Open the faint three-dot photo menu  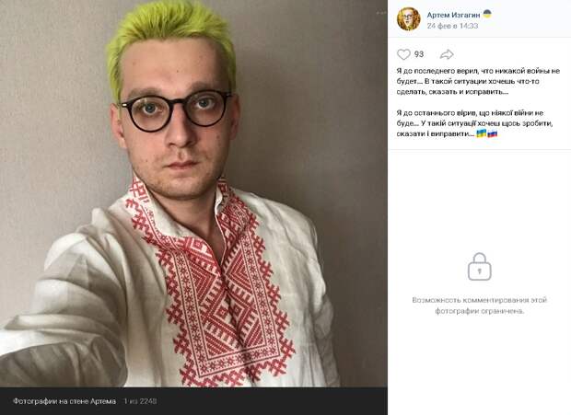381,13
